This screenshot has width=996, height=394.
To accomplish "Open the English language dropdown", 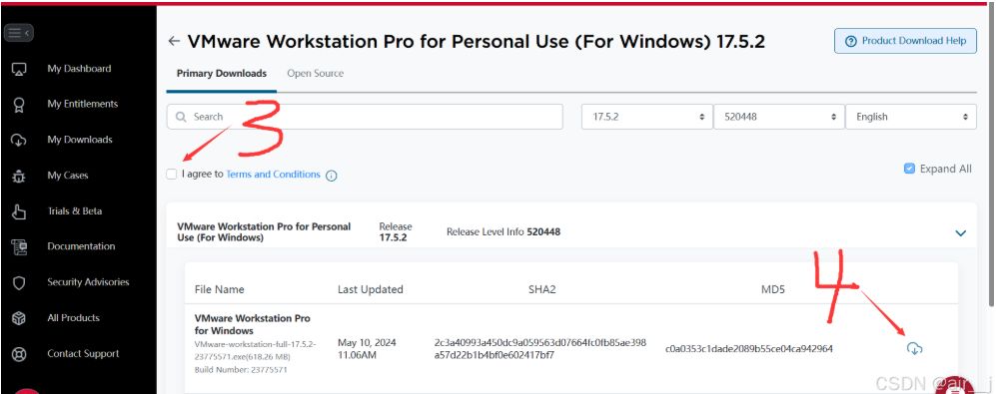I will [911, 117].
